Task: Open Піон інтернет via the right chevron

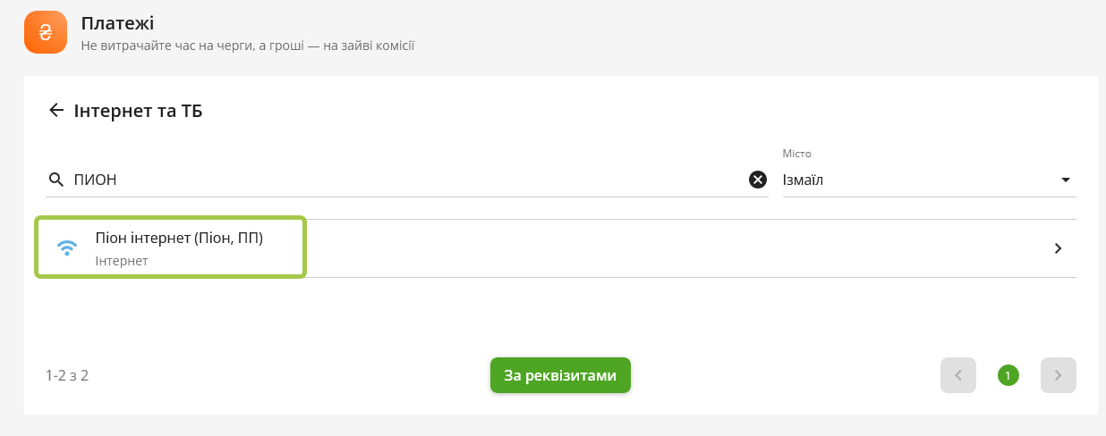Action: coord(1059,248)
